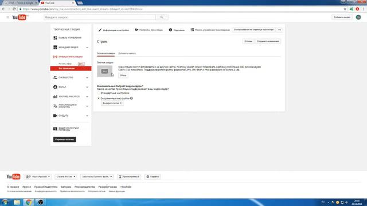
Task: Open the Подсказки info tab
Action: [x=177, y=30]
